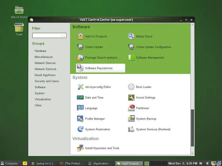Open the Package Search (webpin) icon
222x166 pixels.
click(80, 58)
